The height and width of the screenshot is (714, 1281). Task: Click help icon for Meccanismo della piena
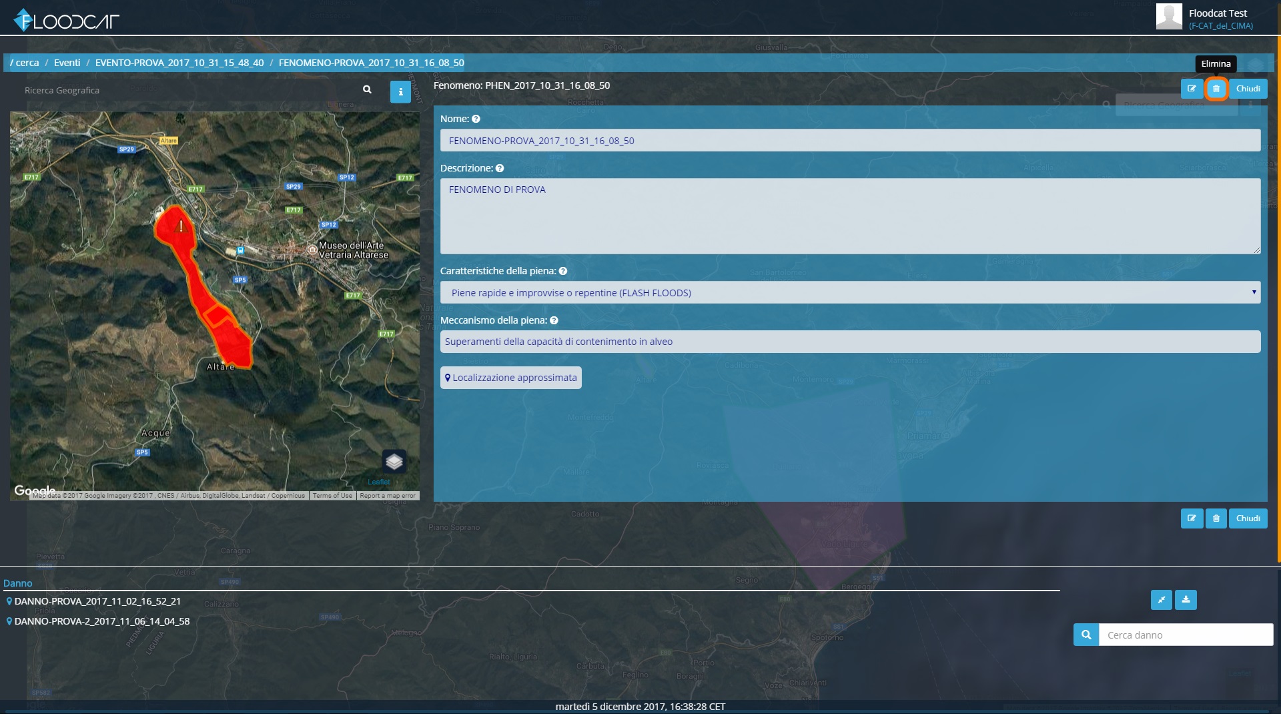[554, 320]
